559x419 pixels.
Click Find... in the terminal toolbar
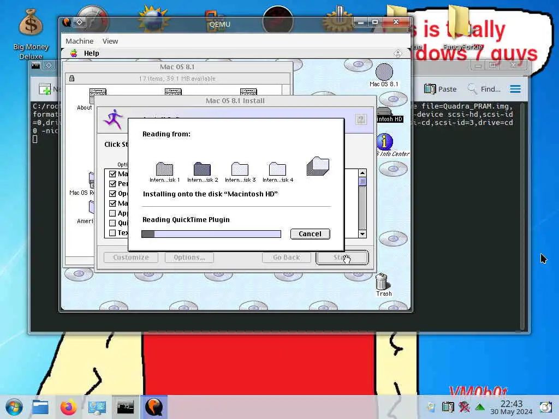click(x=484, y=89)
